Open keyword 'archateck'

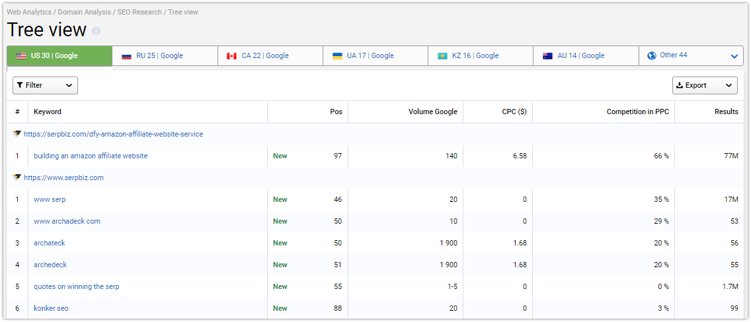point(50,243)
